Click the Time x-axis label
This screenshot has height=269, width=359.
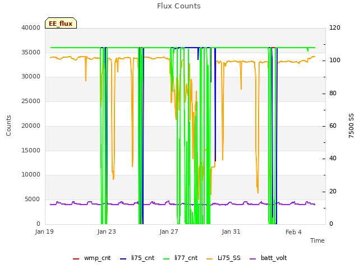pyautogui.click(x=317, y=240)
